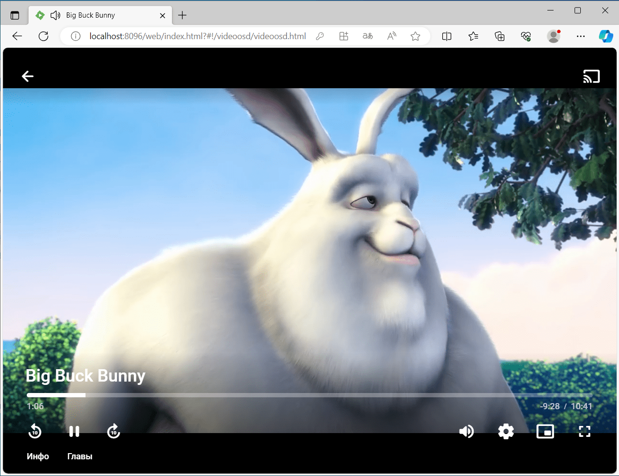
Task: Click the remaining time display -9:28
Action: tap(550, 406)
